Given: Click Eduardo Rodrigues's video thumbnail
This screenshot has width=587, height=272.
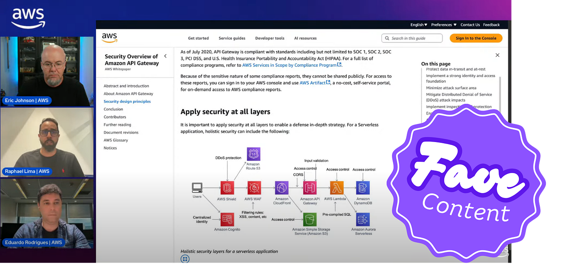Looking at the screenshot, I should click(x=47, y=213).
